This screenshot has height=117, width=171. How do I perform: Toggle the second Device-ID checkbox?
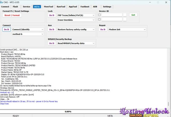tap(100, 19)
